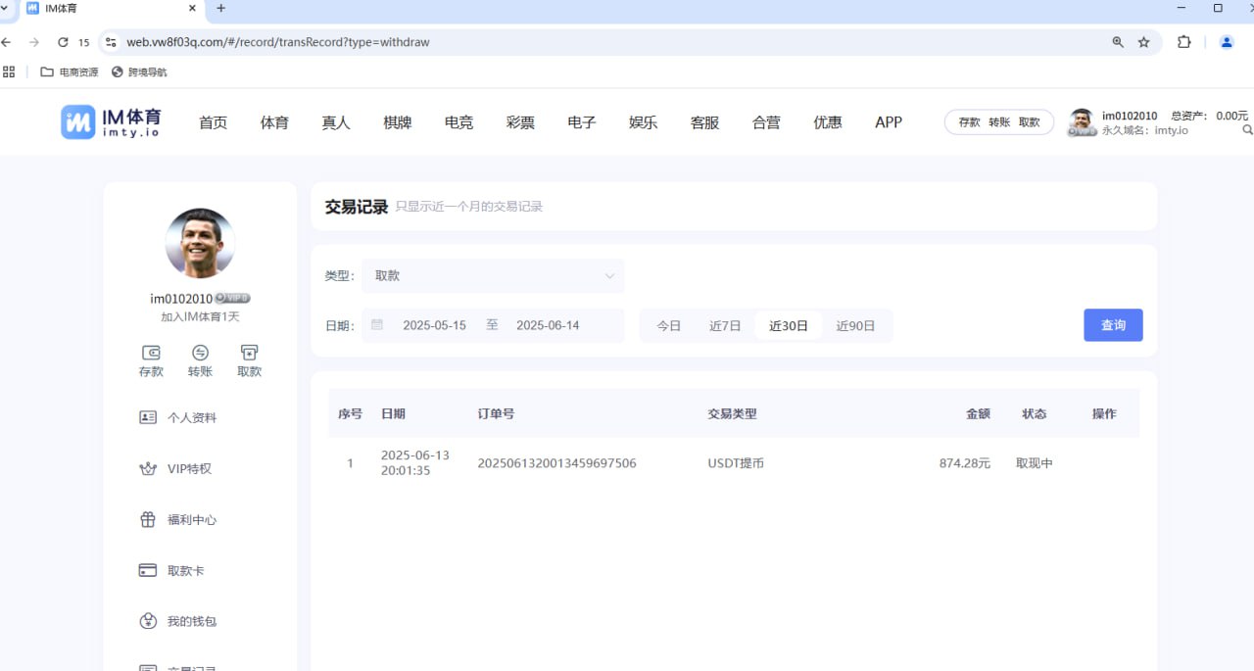1254x671 pixels.
Task: Open the end date picker 2025-06-14
Action: (548, 326)
